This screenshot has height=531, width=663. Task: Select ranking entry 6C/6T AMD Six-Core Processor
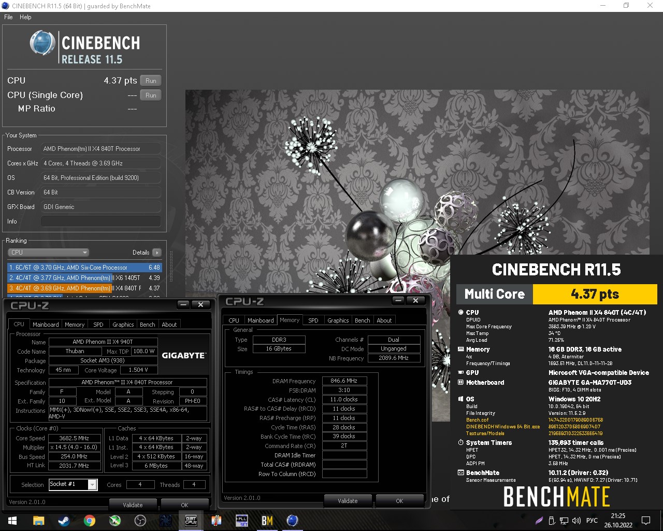84,268
